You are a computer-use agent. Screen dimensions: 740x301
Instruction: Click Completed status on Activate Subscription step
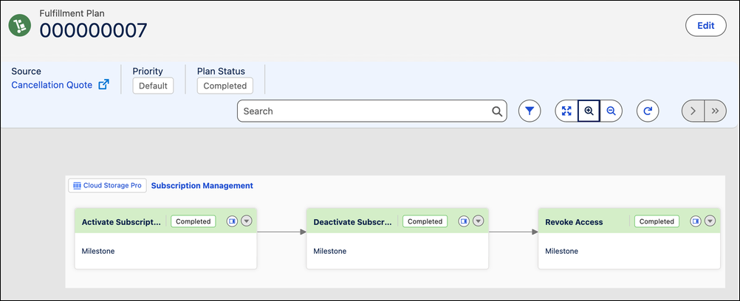coord(193,221)
